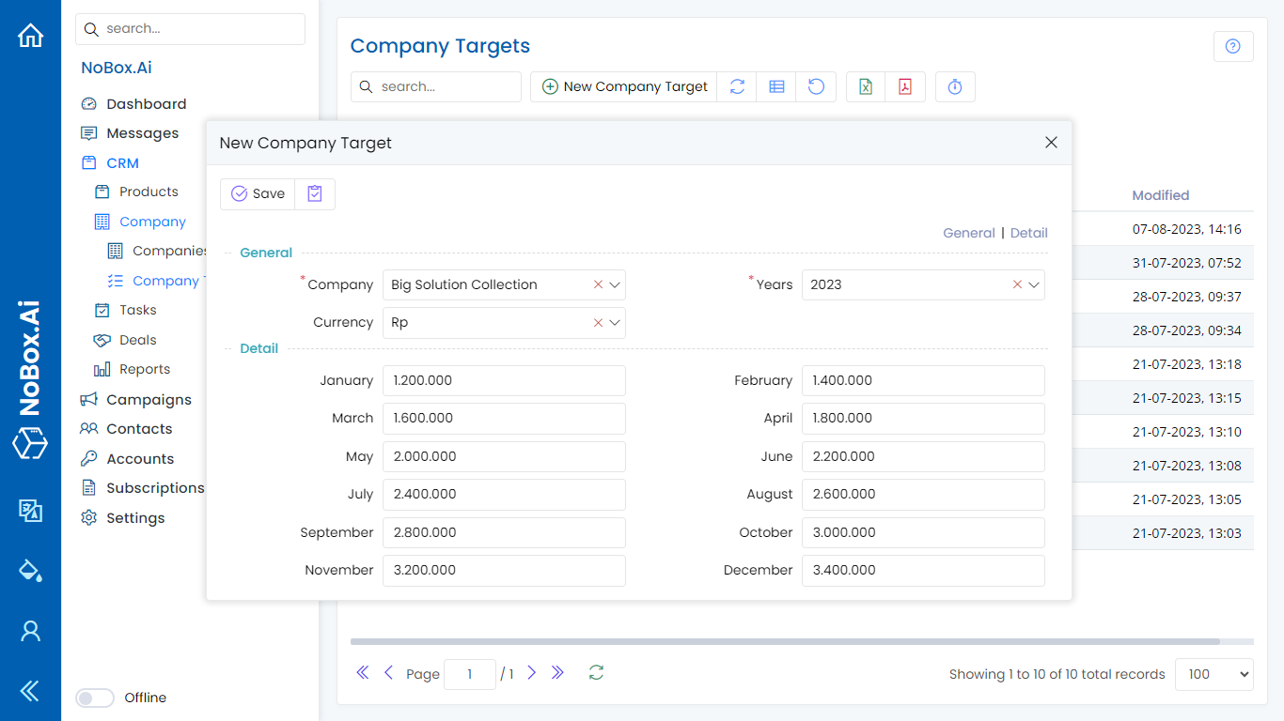
Task: Change the page size dropdown showing 100
Action: pyautogui.click(x=1214, y=674)
